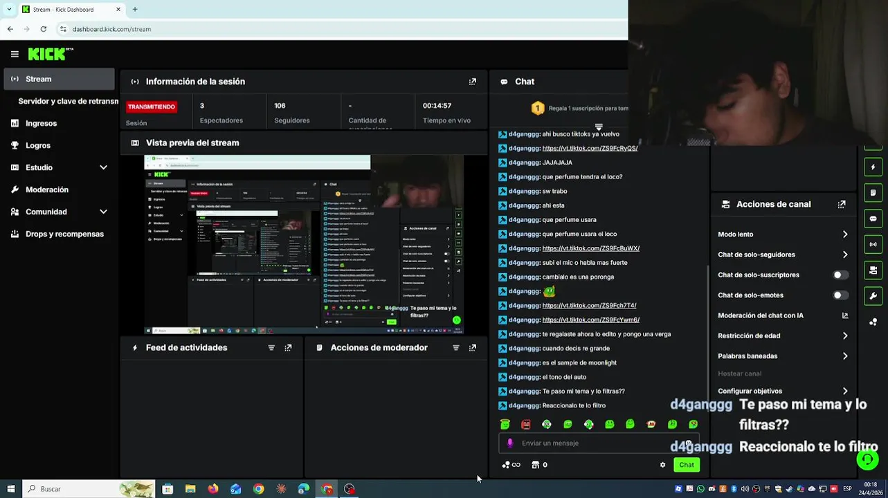The height and width of the screenshot is (498, 888).
Task: Click the points infinity icon below chat
Action: (x=511, y=465)
